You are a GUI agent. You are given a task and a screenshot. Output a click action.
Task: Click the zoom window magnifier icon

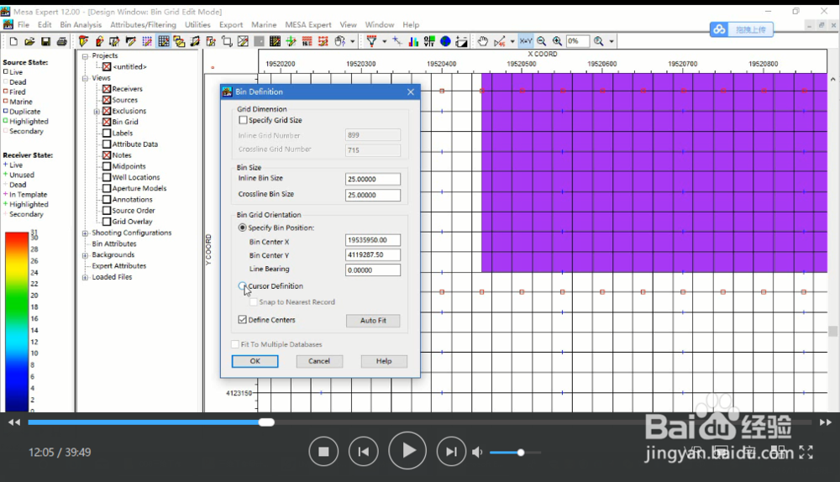[598, 41]
